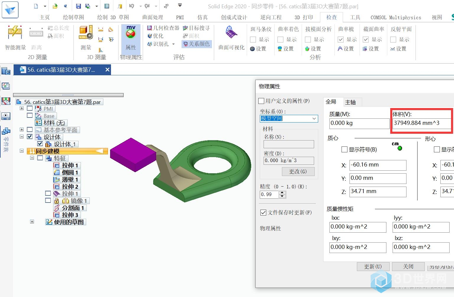This screenshot has height=297, width=454.
Task: Click the 关闭 button in dialog
Action: click(x=408, y=267)
